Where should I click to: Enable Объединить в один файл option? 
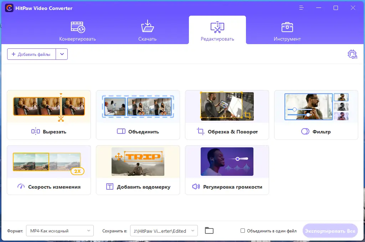pos(243,231)
